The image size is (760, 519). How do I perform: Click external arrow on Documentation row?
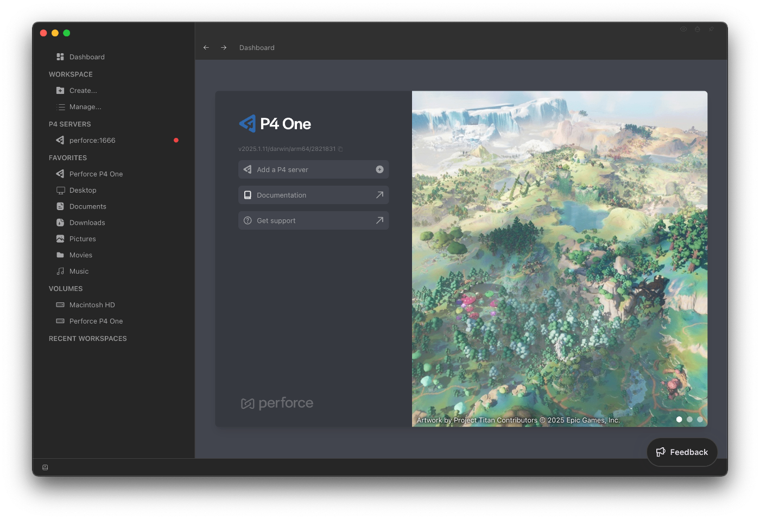[379, 195]
